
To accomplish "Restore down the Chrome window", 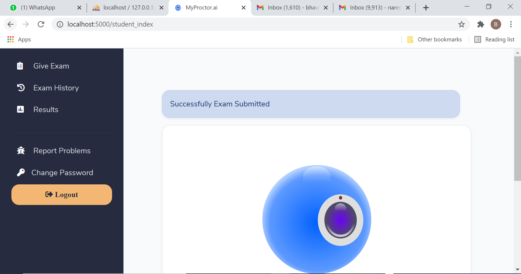I will pyautogui.click(x=489, y=7).
